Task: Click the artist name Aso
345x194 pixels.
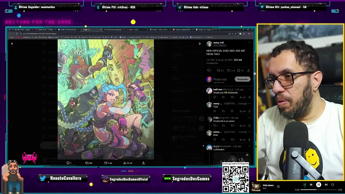Action: point(264,188)
